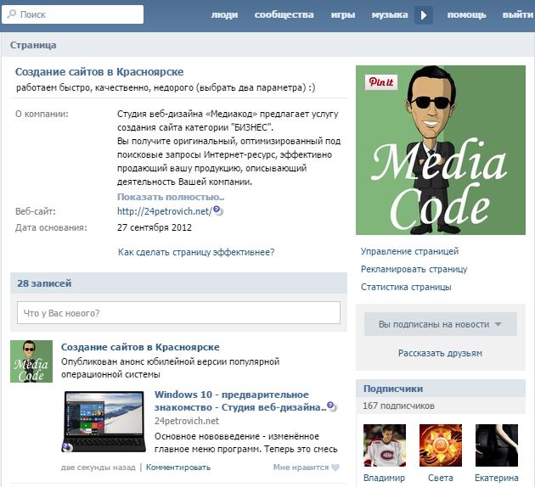Screen dimensions: 535x487
Task: Expand description with Показать полностью
Action: pyautogui.click(x=171, y=197)
